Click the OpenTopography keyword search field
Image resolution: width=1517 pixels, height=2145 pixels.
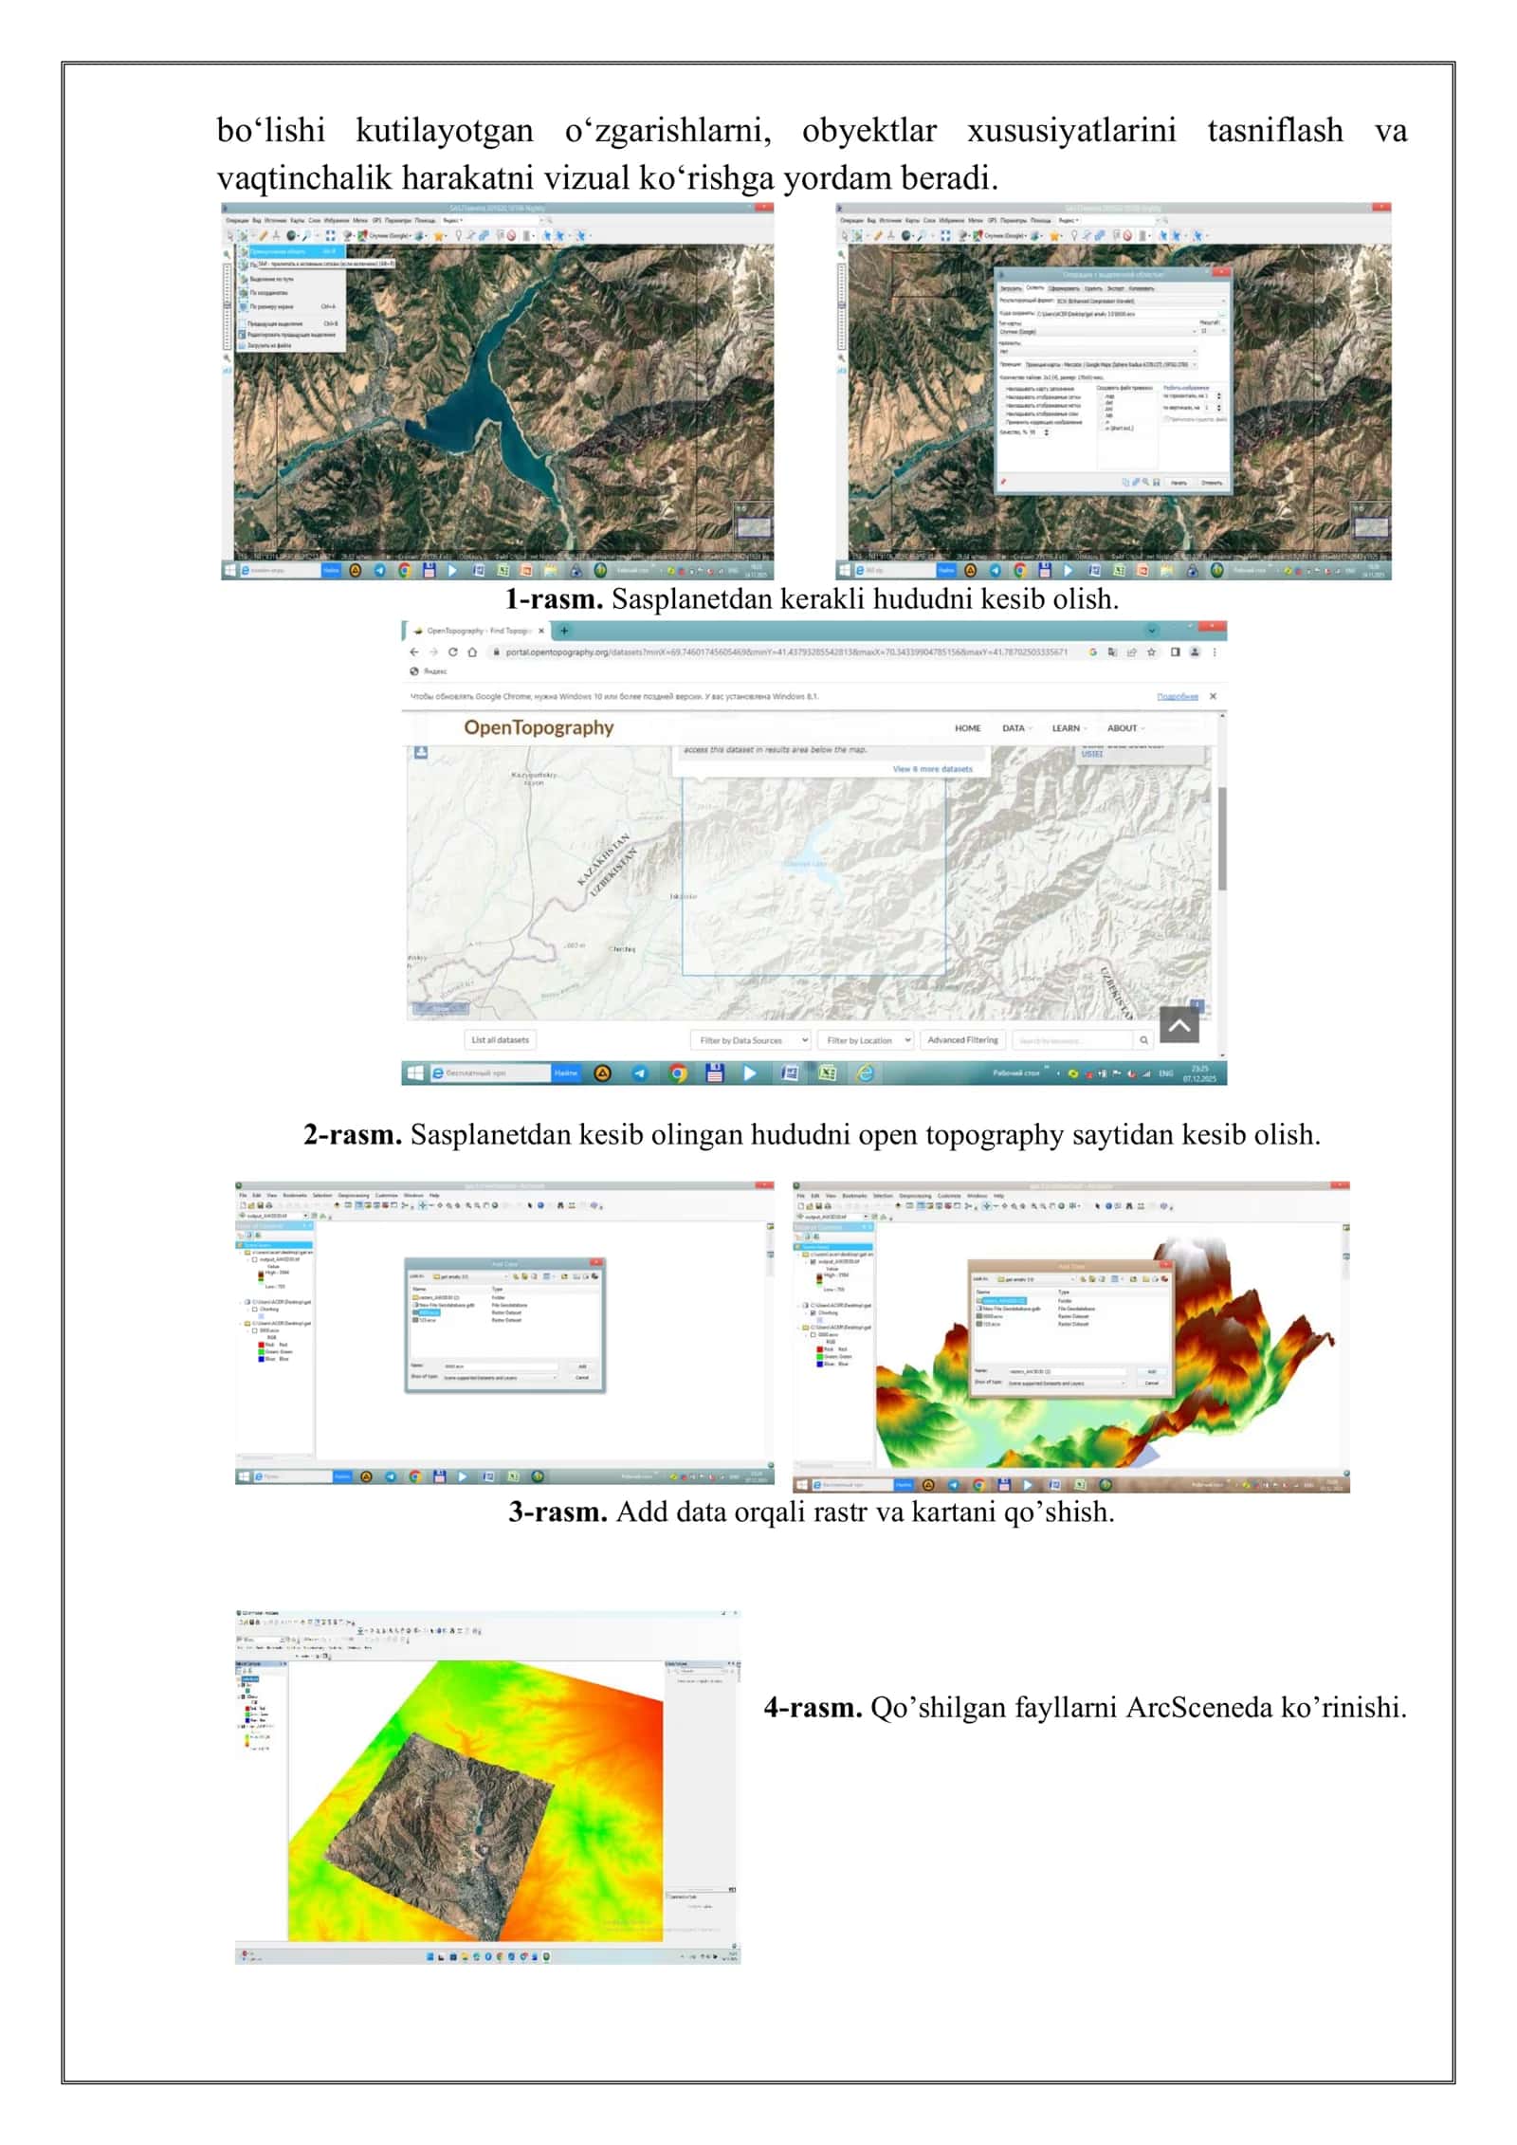click(x=1072, y=1040)
